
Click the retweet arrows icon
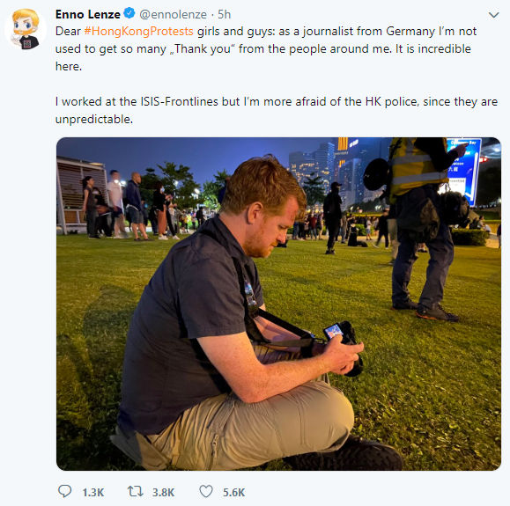pos(135,491)
